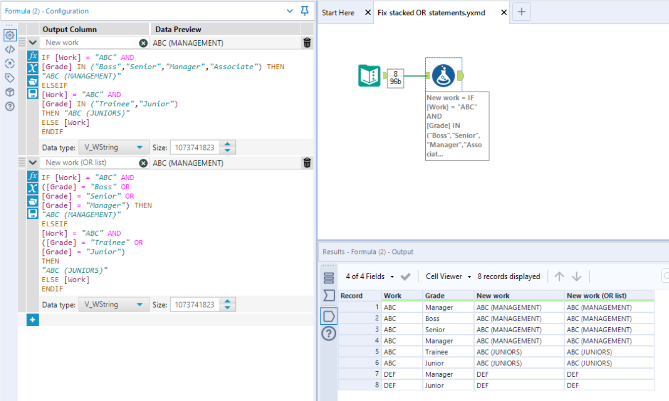Add a new expression with plus button

32,320
